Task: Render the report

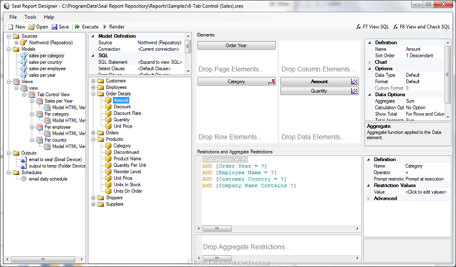Action: (x=113, y=27)
